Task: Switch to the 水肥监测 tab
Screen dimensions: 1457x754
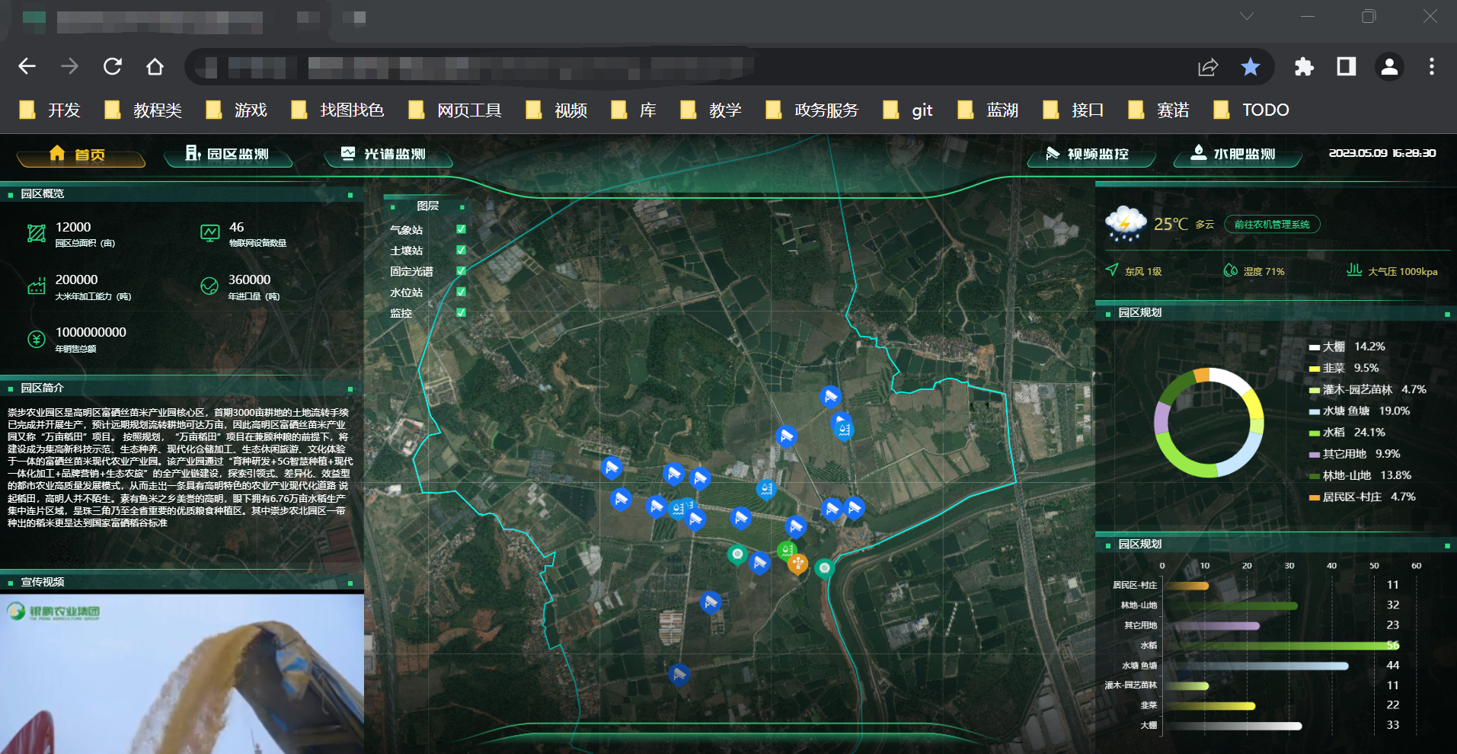Action: tap(1237, 155)
